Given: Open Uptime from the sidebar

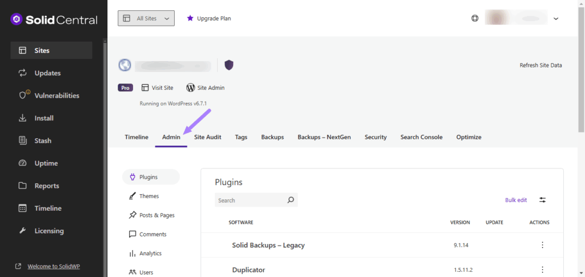Looking at the screenshot, I should [x=47, y=163].
